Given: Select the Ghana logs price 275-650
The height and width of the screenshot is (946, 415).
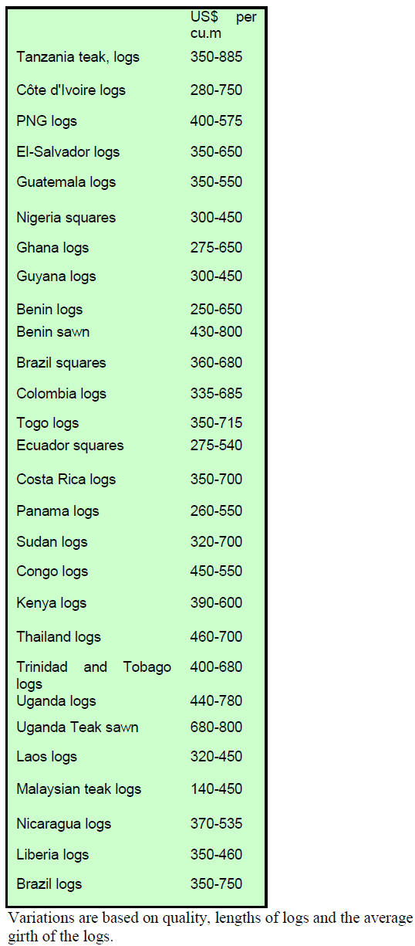Looking at the screenshot, I should (216, 248).
